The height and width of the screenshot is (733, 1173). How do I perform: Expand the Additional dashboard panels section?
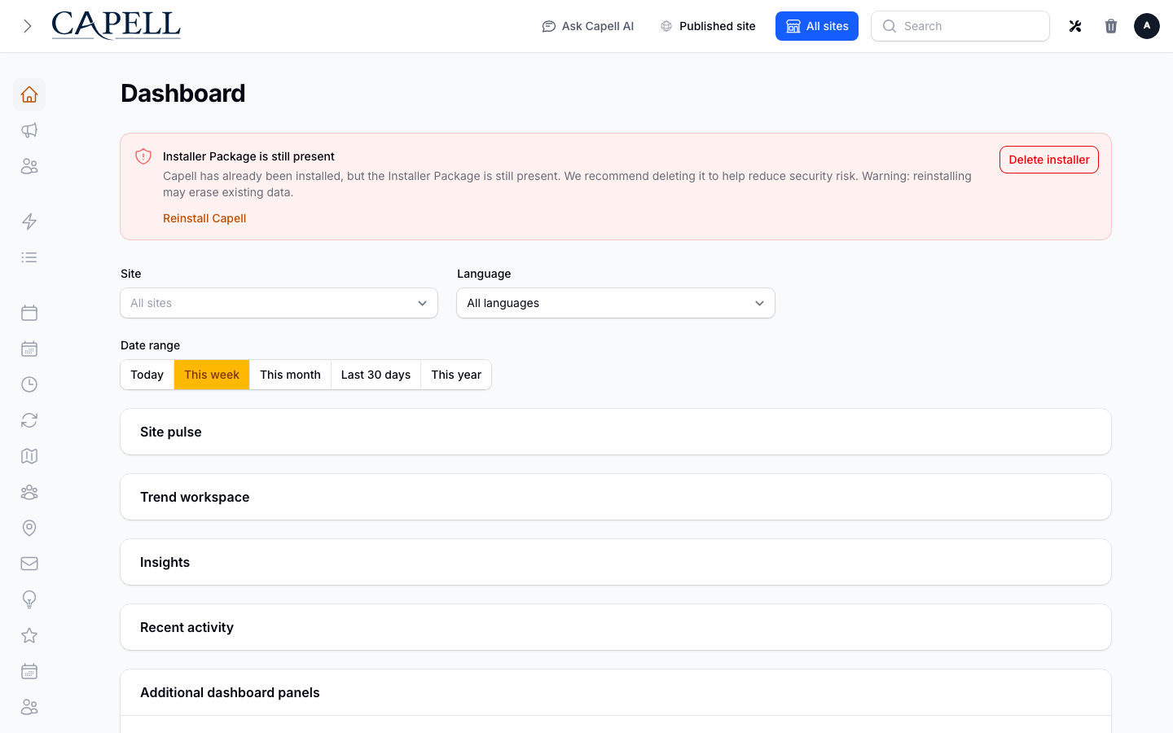[616, 692]
